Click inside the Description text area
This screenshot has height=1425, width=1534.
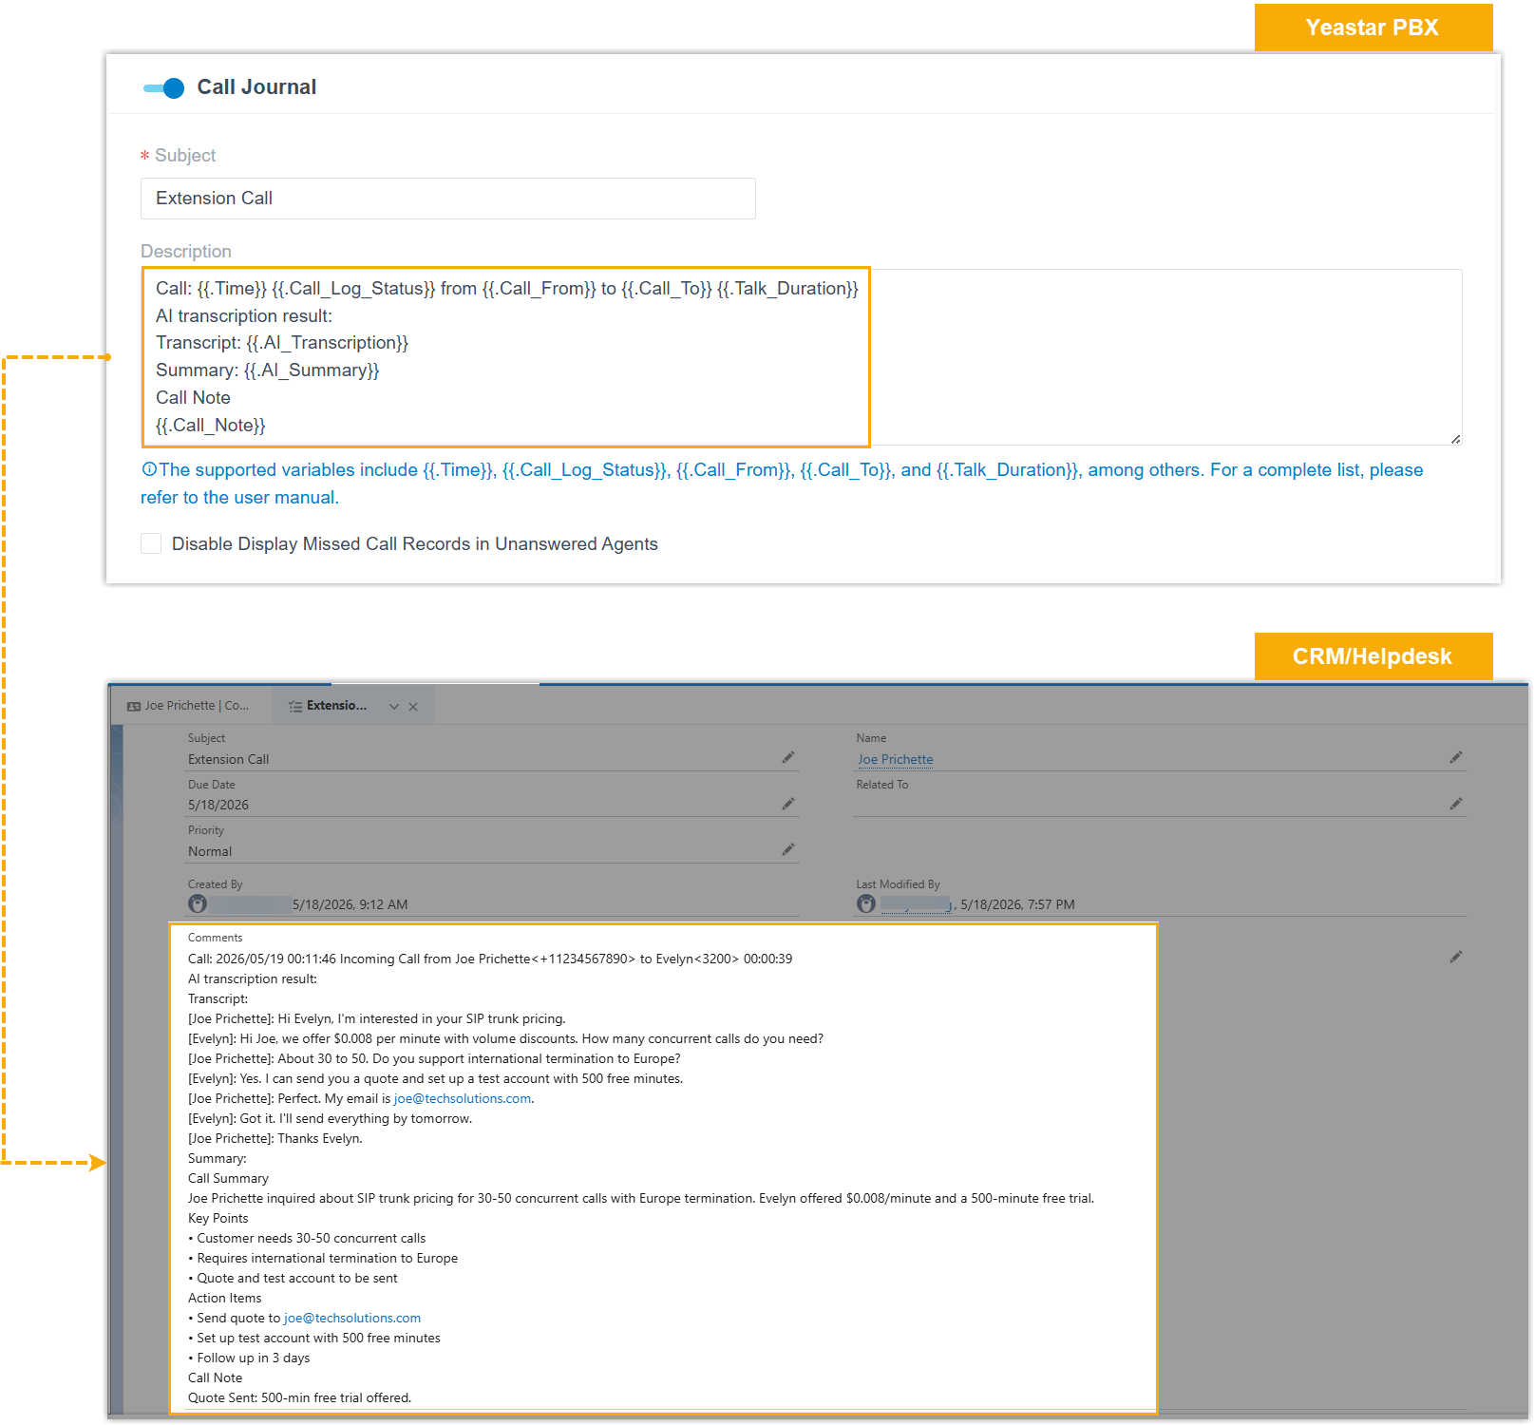coord(801,357)
